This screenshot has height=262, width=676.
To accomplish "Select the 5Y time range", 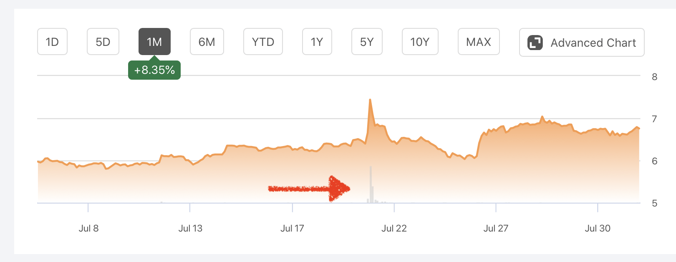I will point(367,42).
